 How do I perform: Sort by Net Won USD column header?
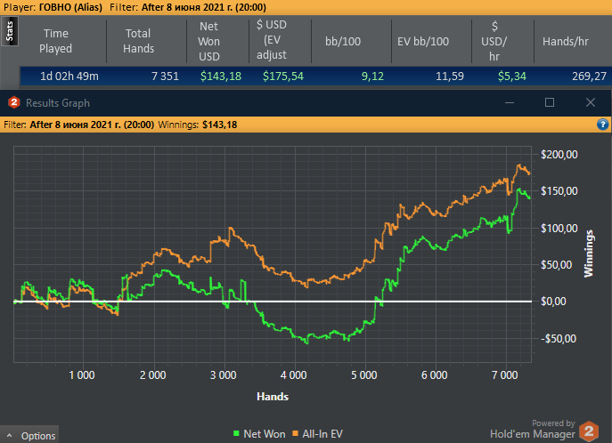pos(208,41)
